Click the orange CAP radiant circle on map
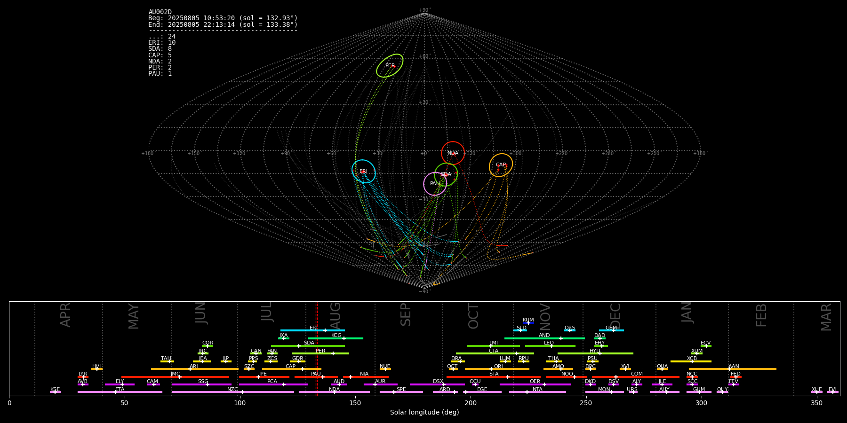 [501, 165]
